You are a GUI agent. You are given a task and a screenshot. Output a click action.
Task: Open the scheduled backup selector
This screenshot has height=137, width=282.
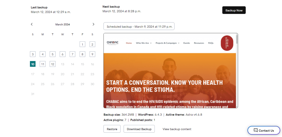coord(139,27)
